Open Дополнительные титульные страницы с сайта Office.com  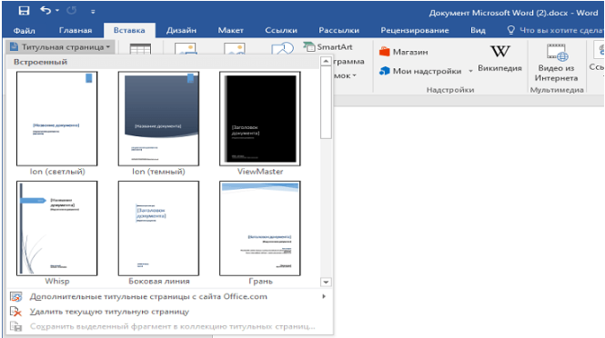coord(169,296)
